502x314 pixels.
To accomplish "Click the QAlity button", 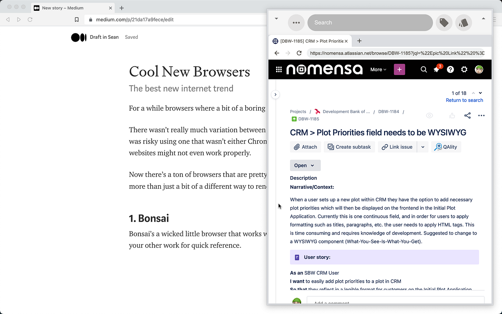I will coord(446,147).
